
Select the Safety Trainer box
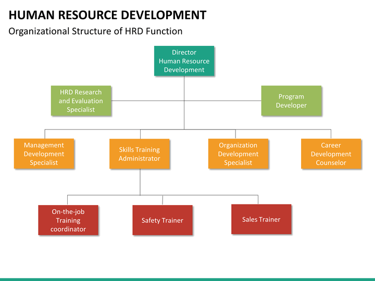tap(162, 220)
